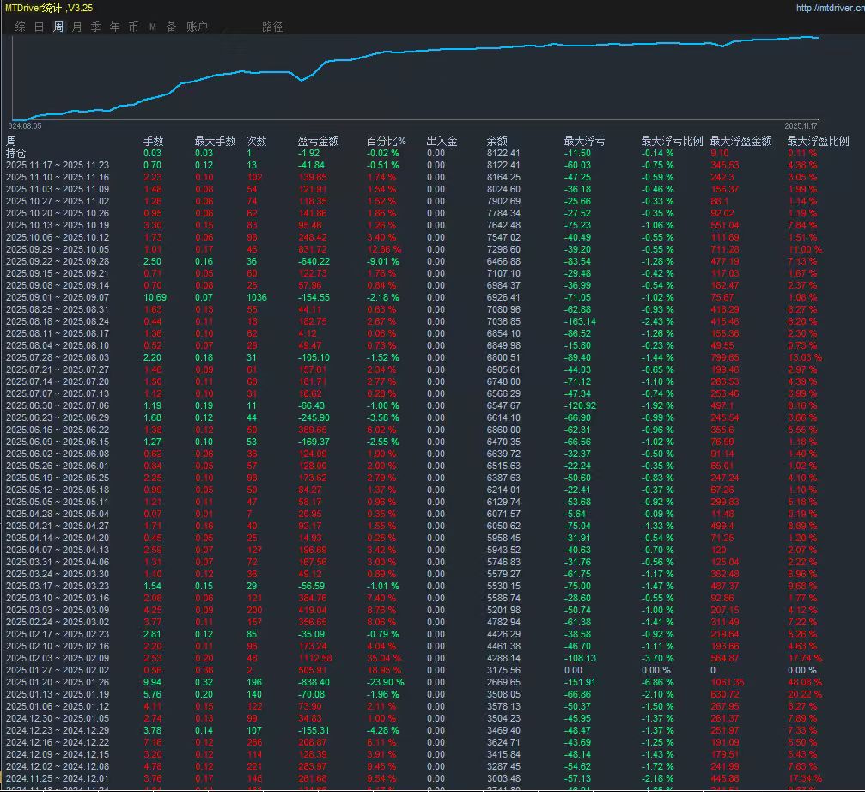Open the 月 monthly statistics tab
The width and height of the screenshot is (865, 792).
click(x=76, y=27)
